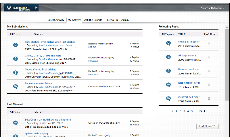Click question icon beside C1109, C1115 post

(16, 59)
